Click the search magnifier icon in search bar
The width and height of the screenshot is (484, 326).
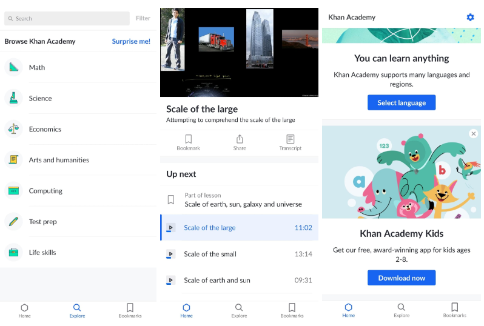10,19
